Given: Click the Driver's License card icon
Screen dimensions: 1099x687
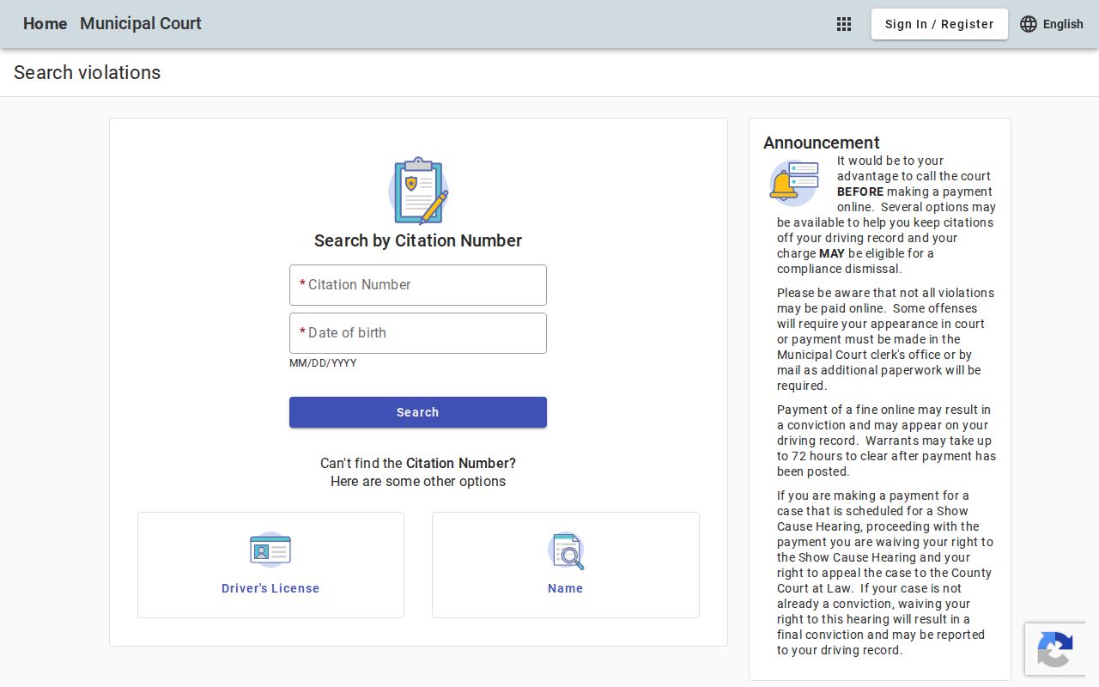Looking at the screenshot, I should 270,550.
